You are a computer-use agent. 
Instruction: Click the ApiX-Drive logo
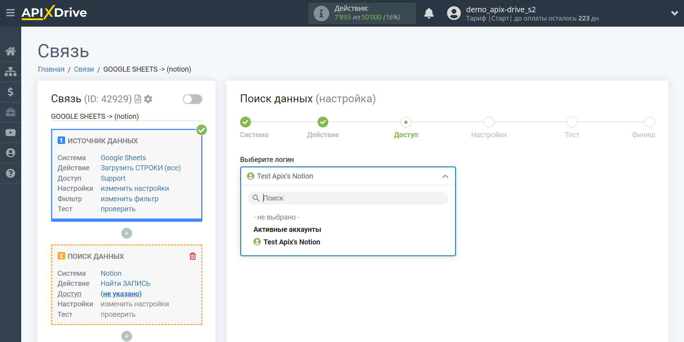tap(54, 13)
